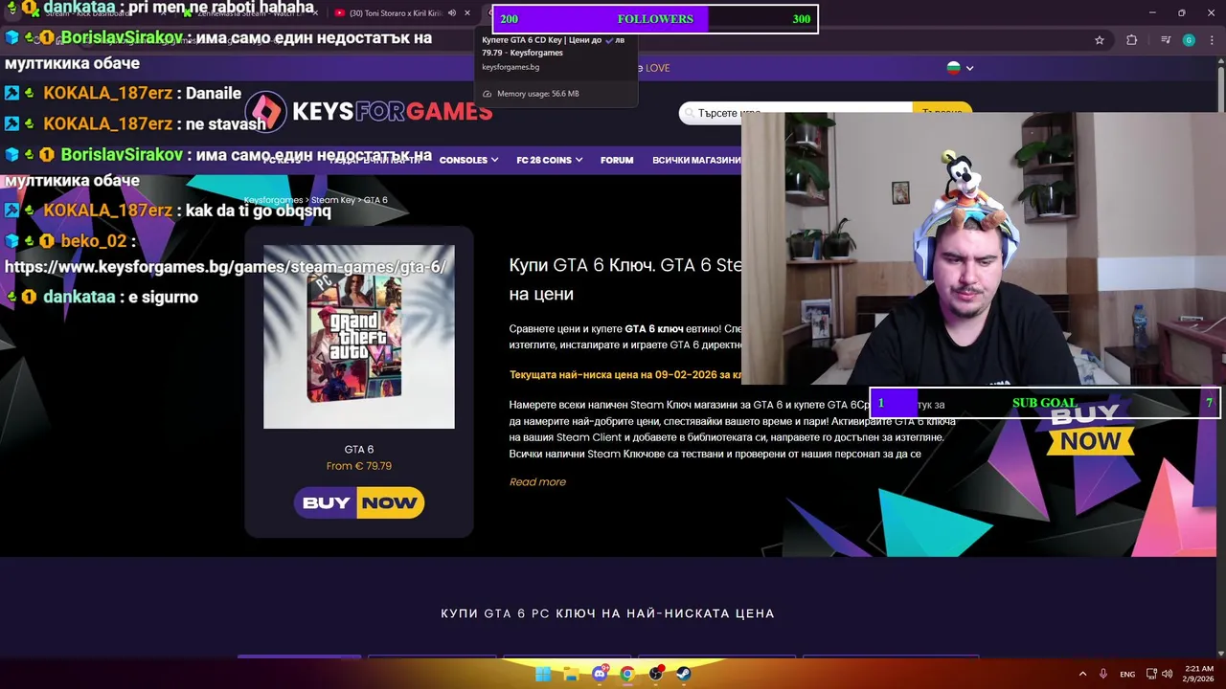
Task: Click GTA 6 breadcrumb text
Action: 375,200
